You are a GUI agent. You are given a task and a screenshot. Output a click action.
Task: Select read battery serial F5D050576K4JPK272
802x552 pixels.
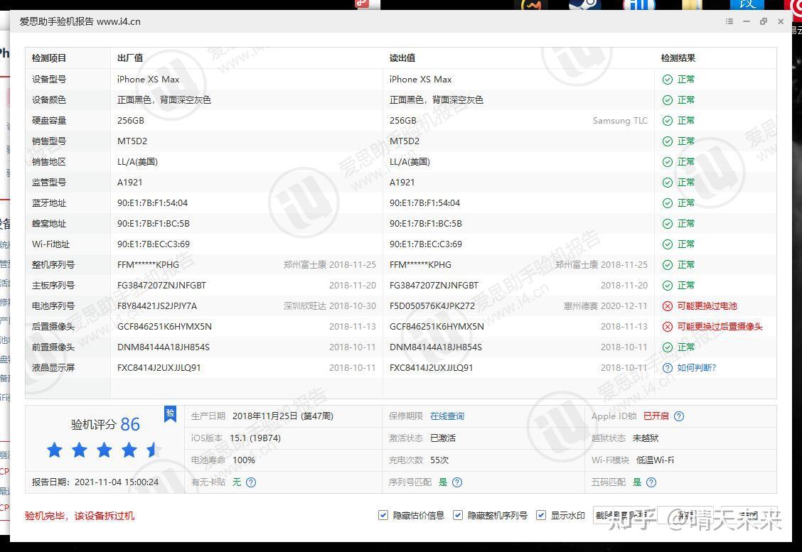click(x=432, y=306)
